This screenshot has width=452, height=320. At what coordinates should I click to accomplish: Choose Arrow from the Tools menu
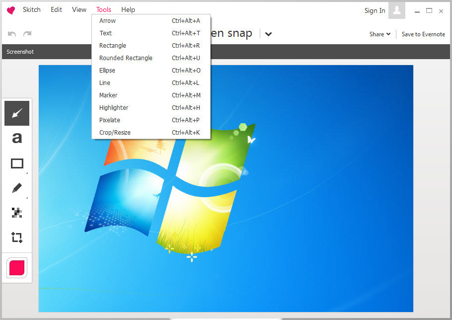(151, 21)
